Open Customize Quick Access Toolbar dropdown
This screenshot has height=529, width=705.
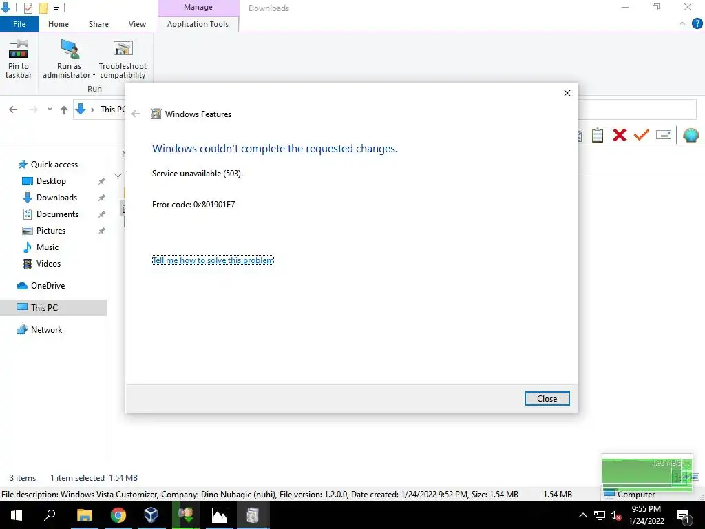pyautogui.click(x=56, y=8)
